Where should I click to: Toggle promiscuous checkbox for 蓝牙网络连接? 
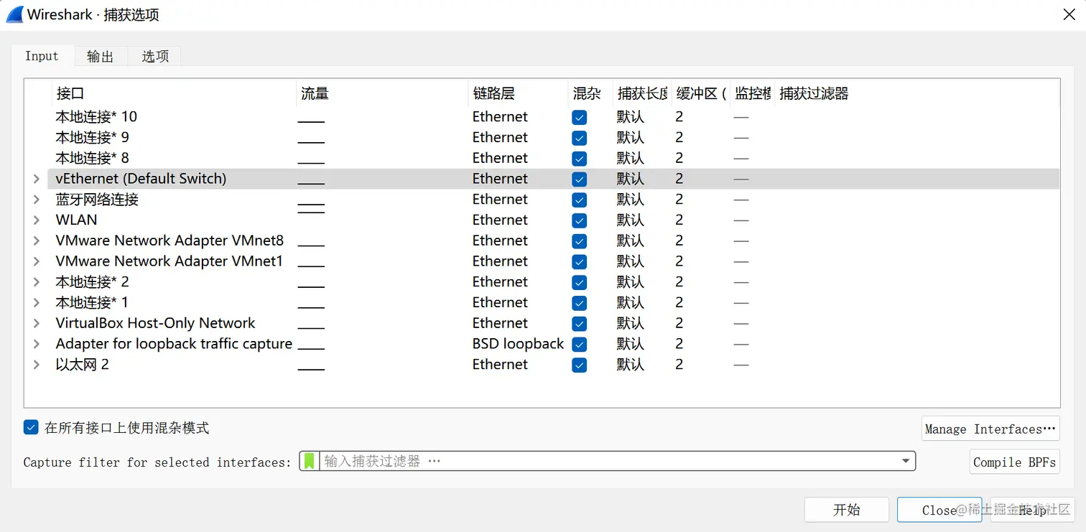pos(580,200)
